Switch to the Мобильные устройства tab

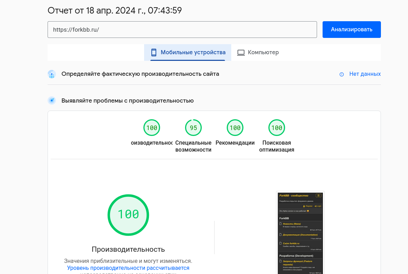188,53
